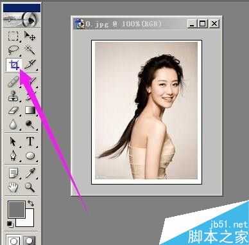Click the 0.jpg @ 100%(RGB) title text

(123, 24)
